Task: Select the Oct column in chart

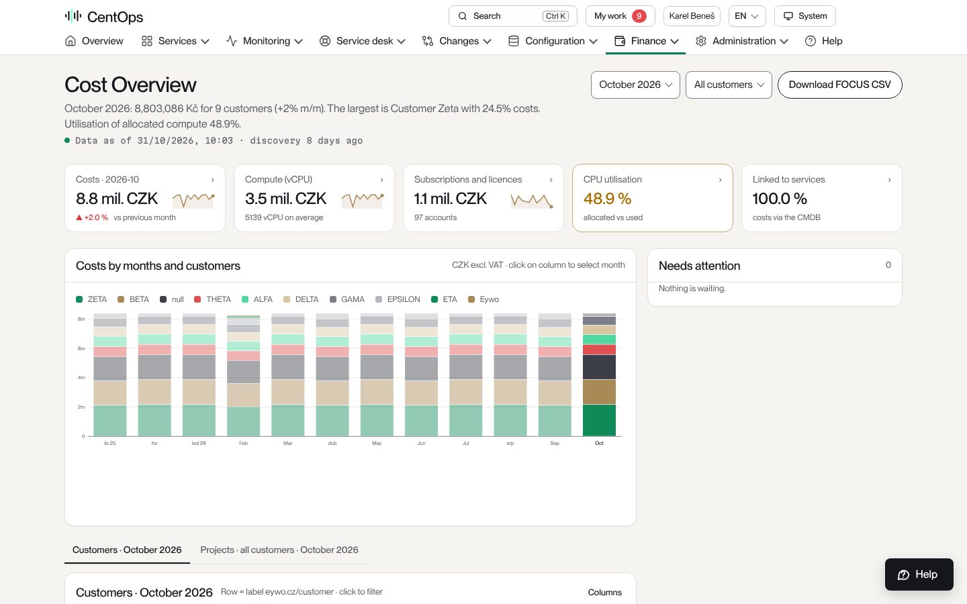Action: pyautogui.click(x=599, y=374)
